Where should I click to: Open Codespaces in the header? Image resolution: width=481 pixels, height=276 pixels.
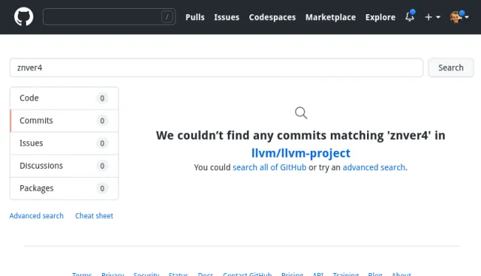272,17
